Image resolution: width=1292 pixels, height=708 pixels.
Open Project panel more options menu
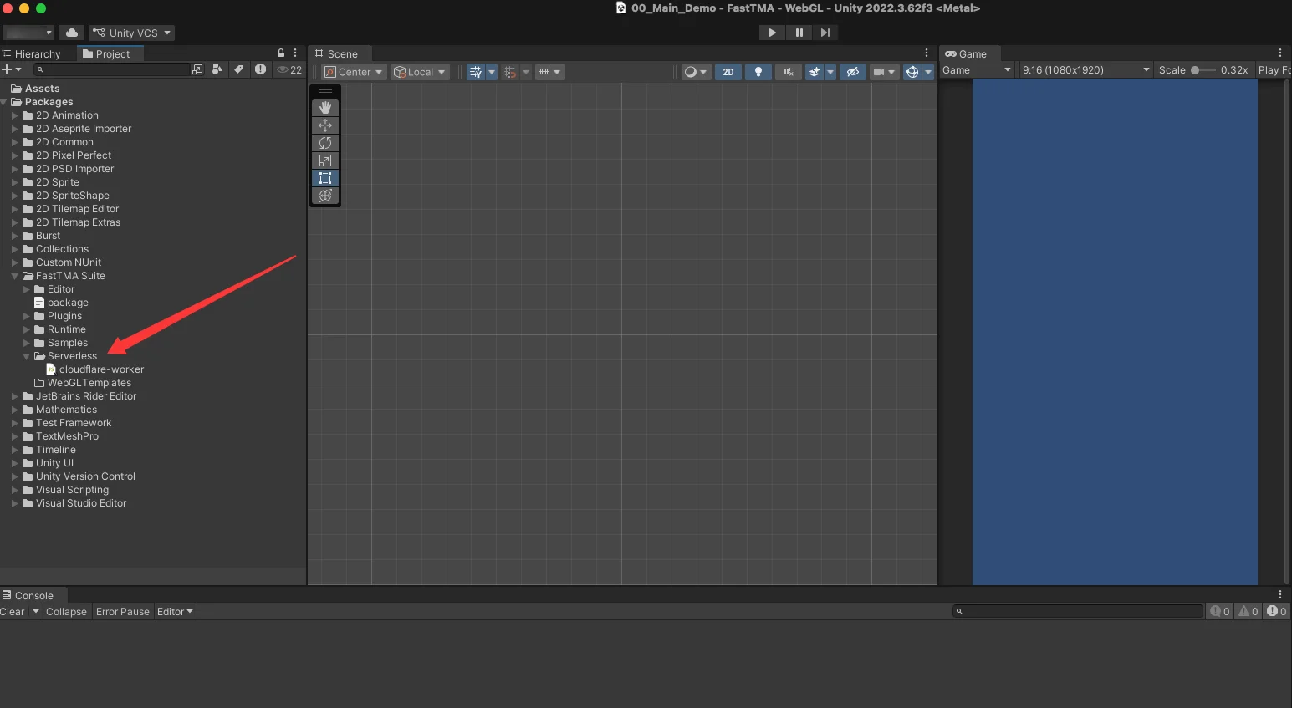click(295, 53)
